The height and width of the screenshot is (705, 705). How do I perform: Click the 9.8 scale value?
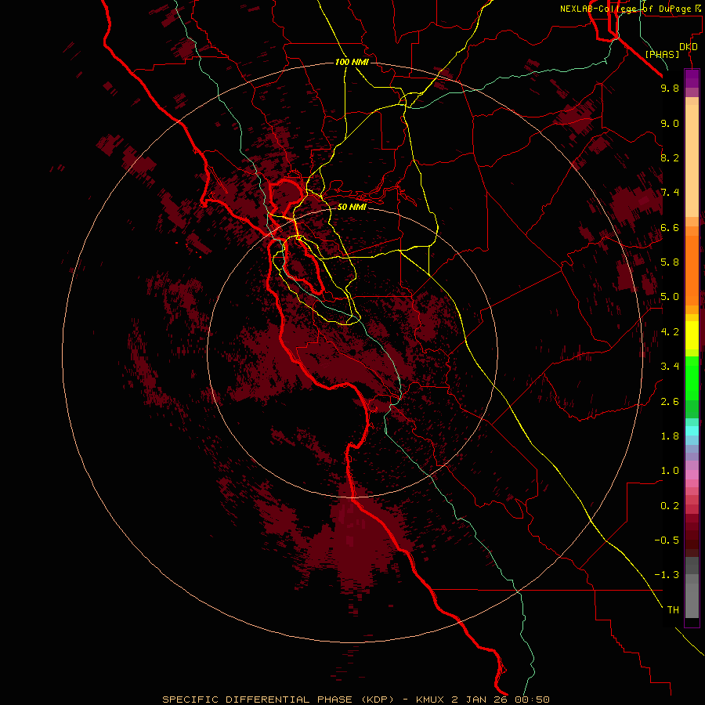click(x=670, y=89)
